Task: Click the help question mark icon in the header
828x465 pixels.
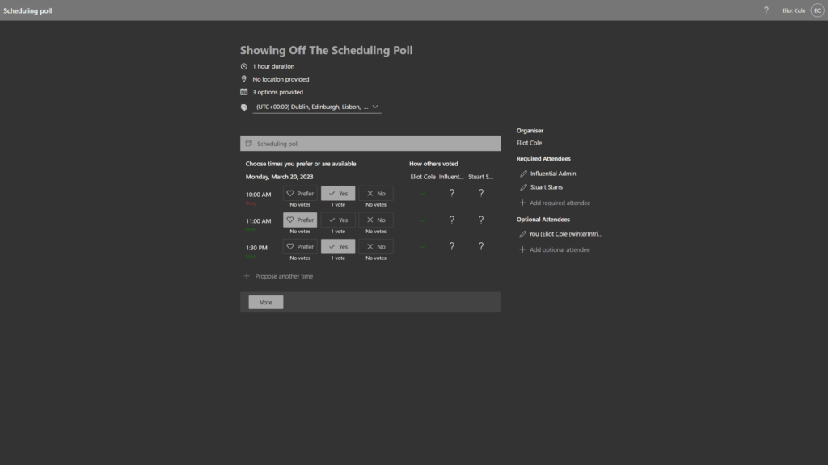Action: coord(767,10)
